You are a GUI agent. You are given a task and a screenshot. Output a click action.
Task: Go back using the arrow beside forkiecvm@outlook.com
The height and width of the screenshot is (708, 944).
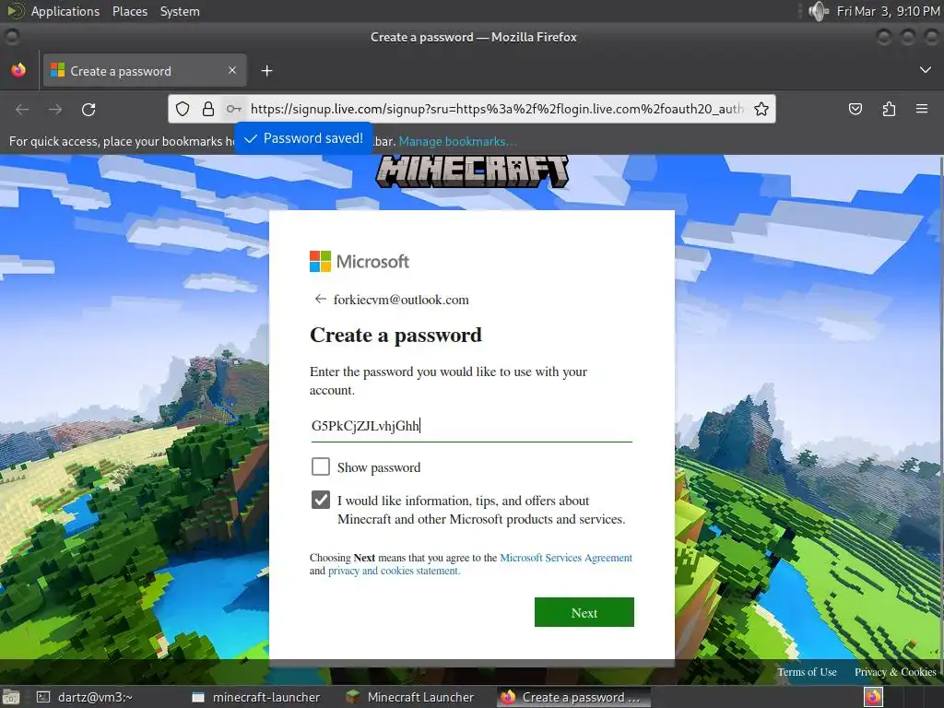[x=320, y=300]
